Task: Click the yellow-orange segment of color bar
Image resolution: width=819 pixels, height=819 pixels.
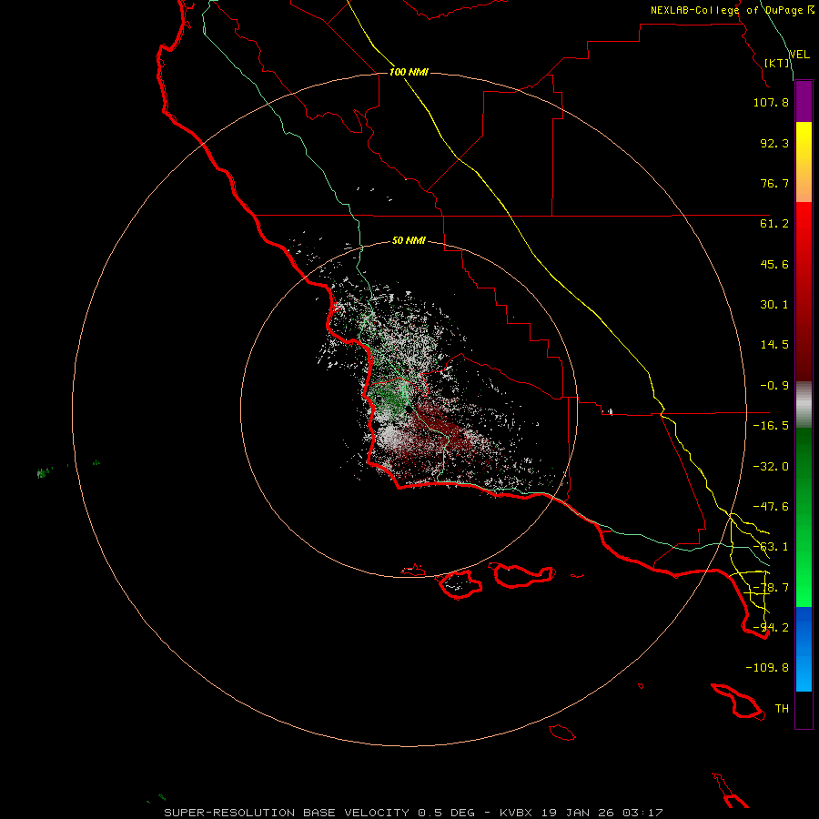Action: point(804,162)
